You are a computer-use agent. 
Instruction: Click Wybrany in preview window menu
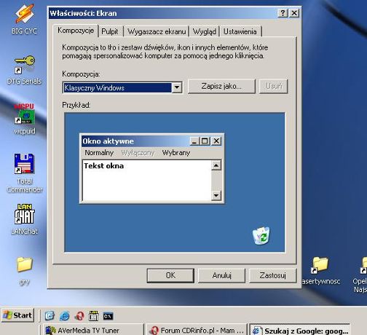(x=176, y=153)
